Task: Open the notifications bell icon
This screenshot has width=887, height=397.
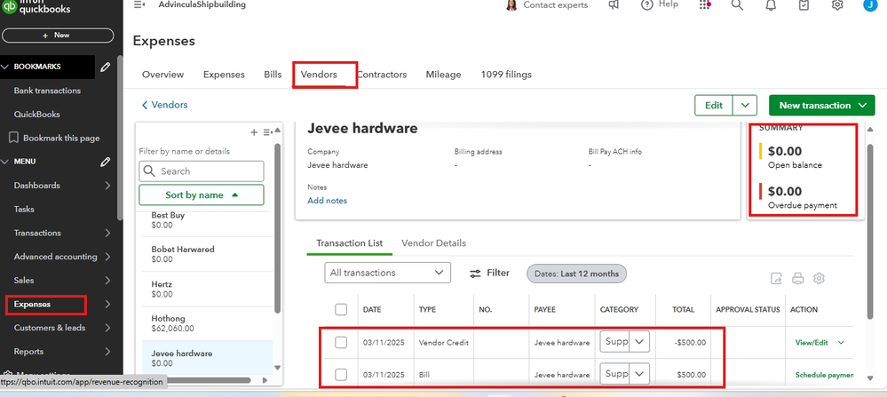Action: [x=771, y=4]
